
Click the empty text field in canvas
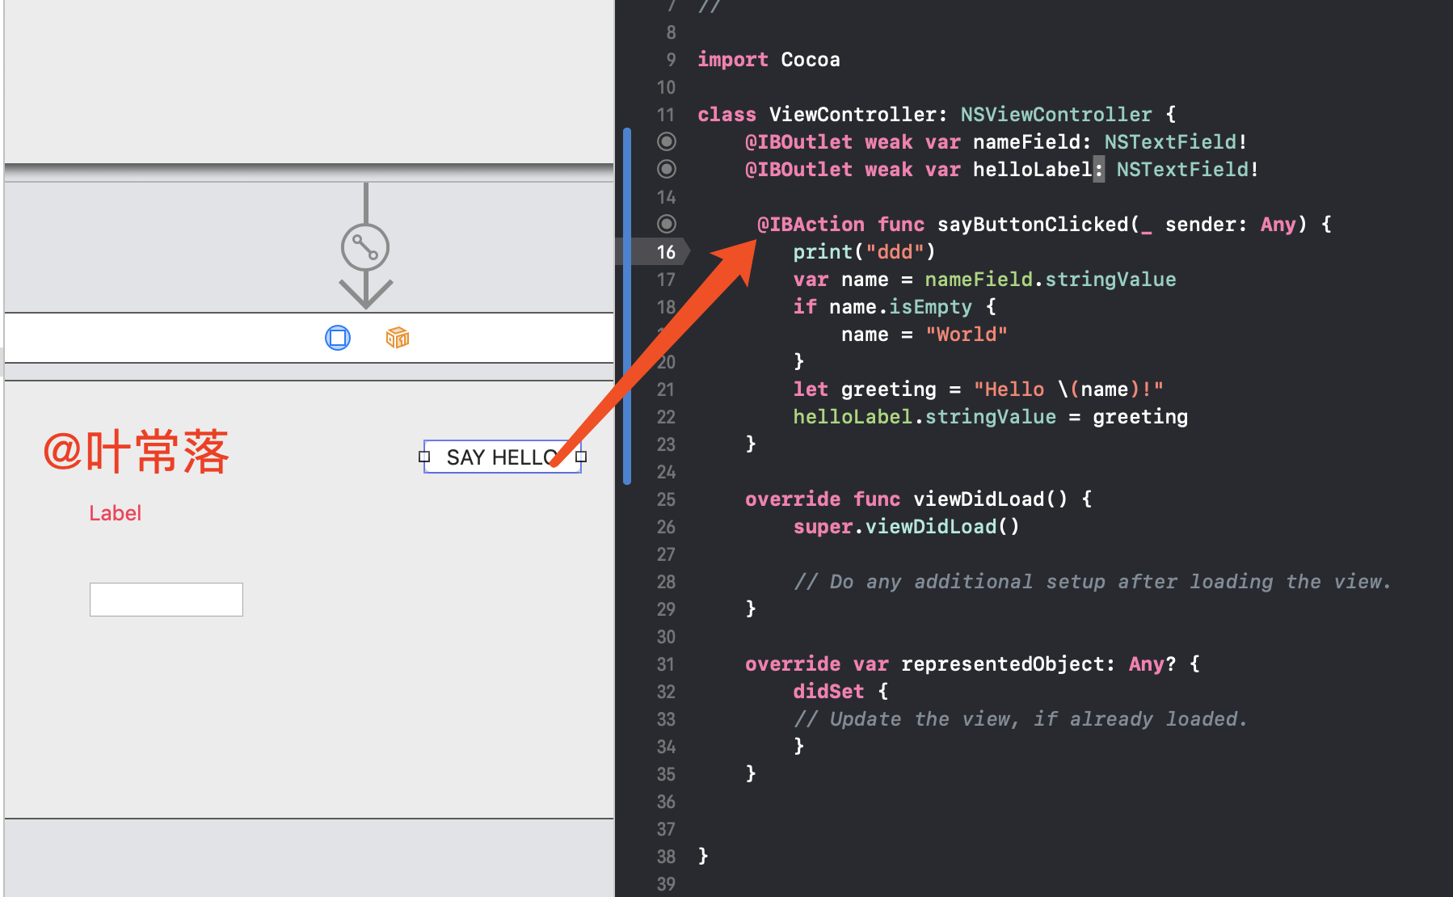(166, 600)
